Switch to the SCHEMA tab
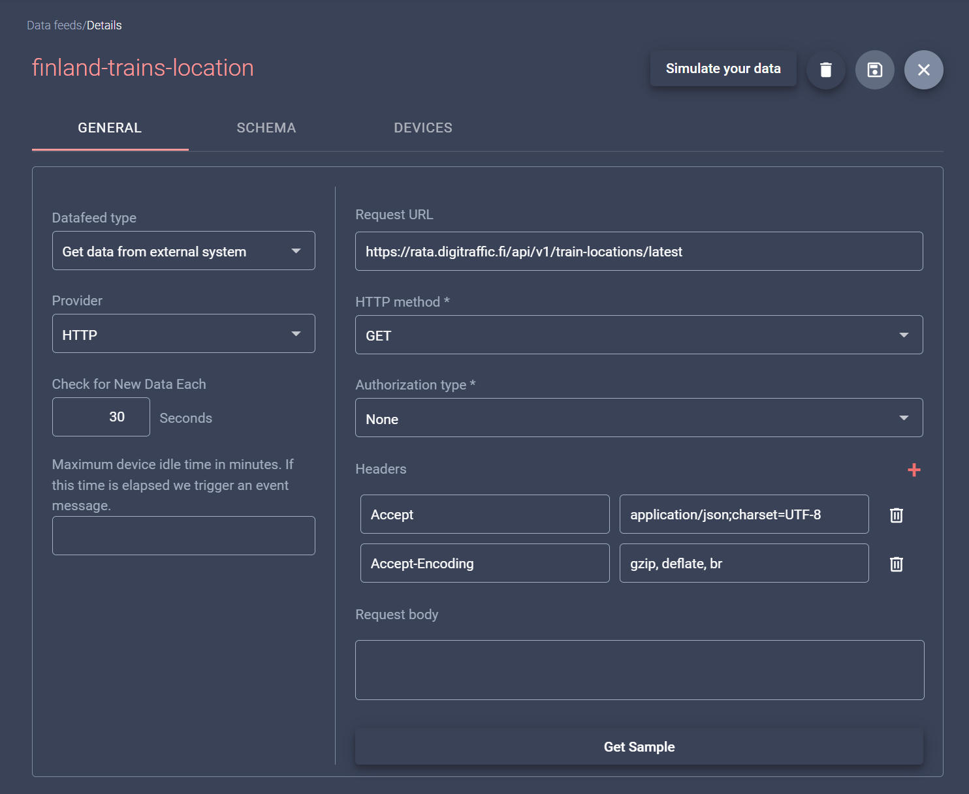This screenshot has width=969, height=794. pyautogui.click(x=266, y=128)
